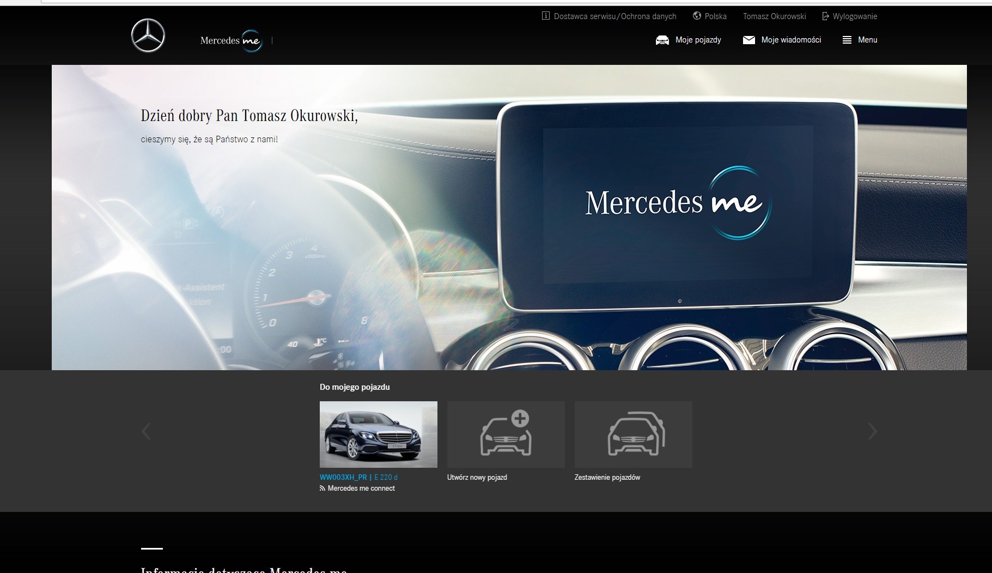Open Moje wiadomości via the envelope icon
The width and height of the screenshot is (992, 573).
click(x=748, y=40)
